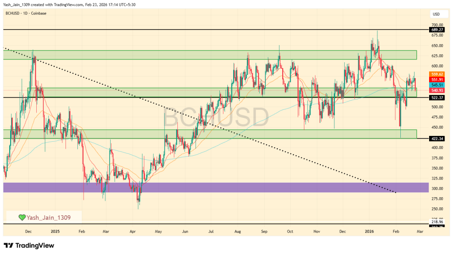Click the Yash_Jain_1309 username link
453x255 pixels.
click(x=49, y=217)
